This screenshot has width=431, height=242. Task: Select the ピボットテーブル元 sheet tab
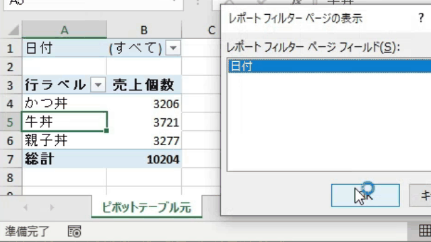pos(147,207)
